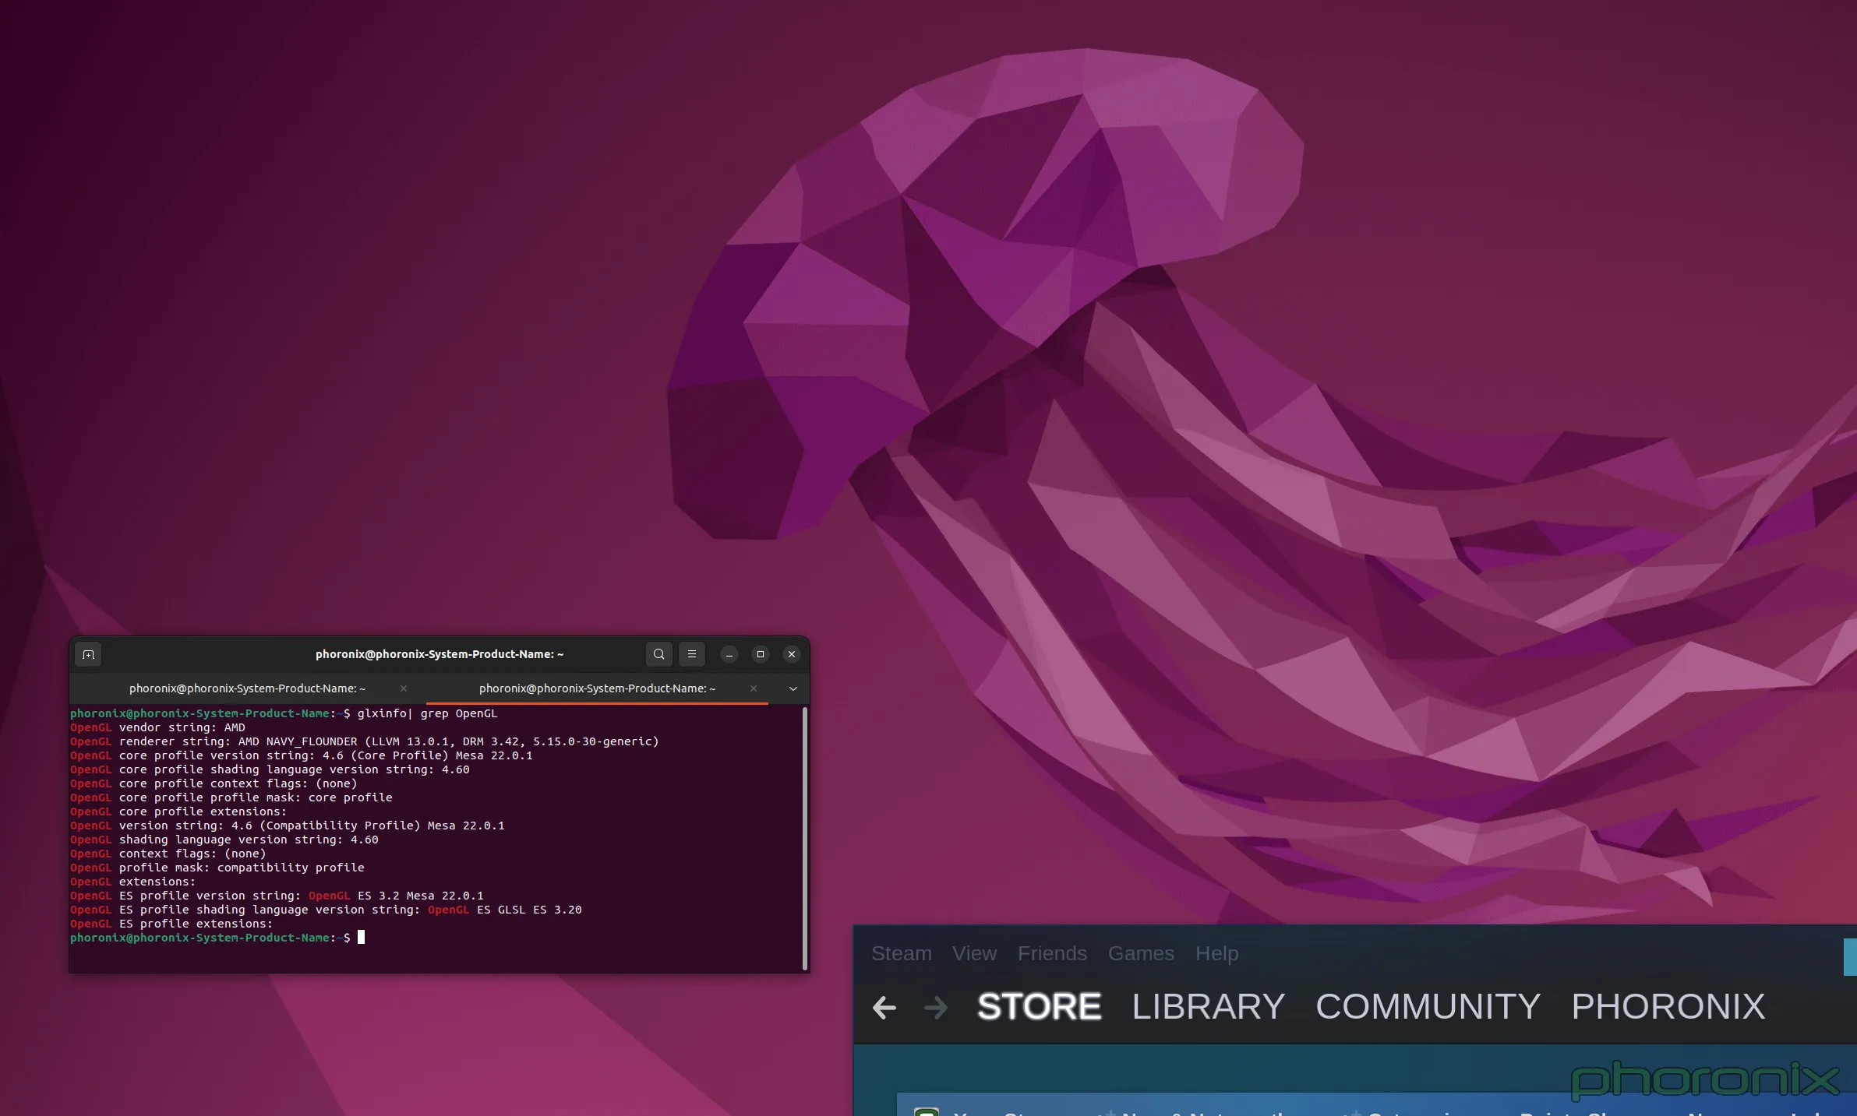Click the 'profile mask: compatibility profile' line
This screenshot has height=1116, width=1857.
point(217,868)
